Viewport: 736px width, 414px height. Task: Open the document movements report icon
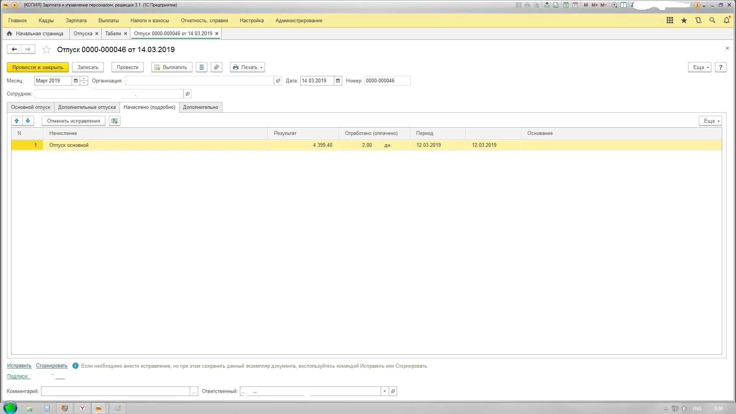pyautogui.click(x=202, y=67)
